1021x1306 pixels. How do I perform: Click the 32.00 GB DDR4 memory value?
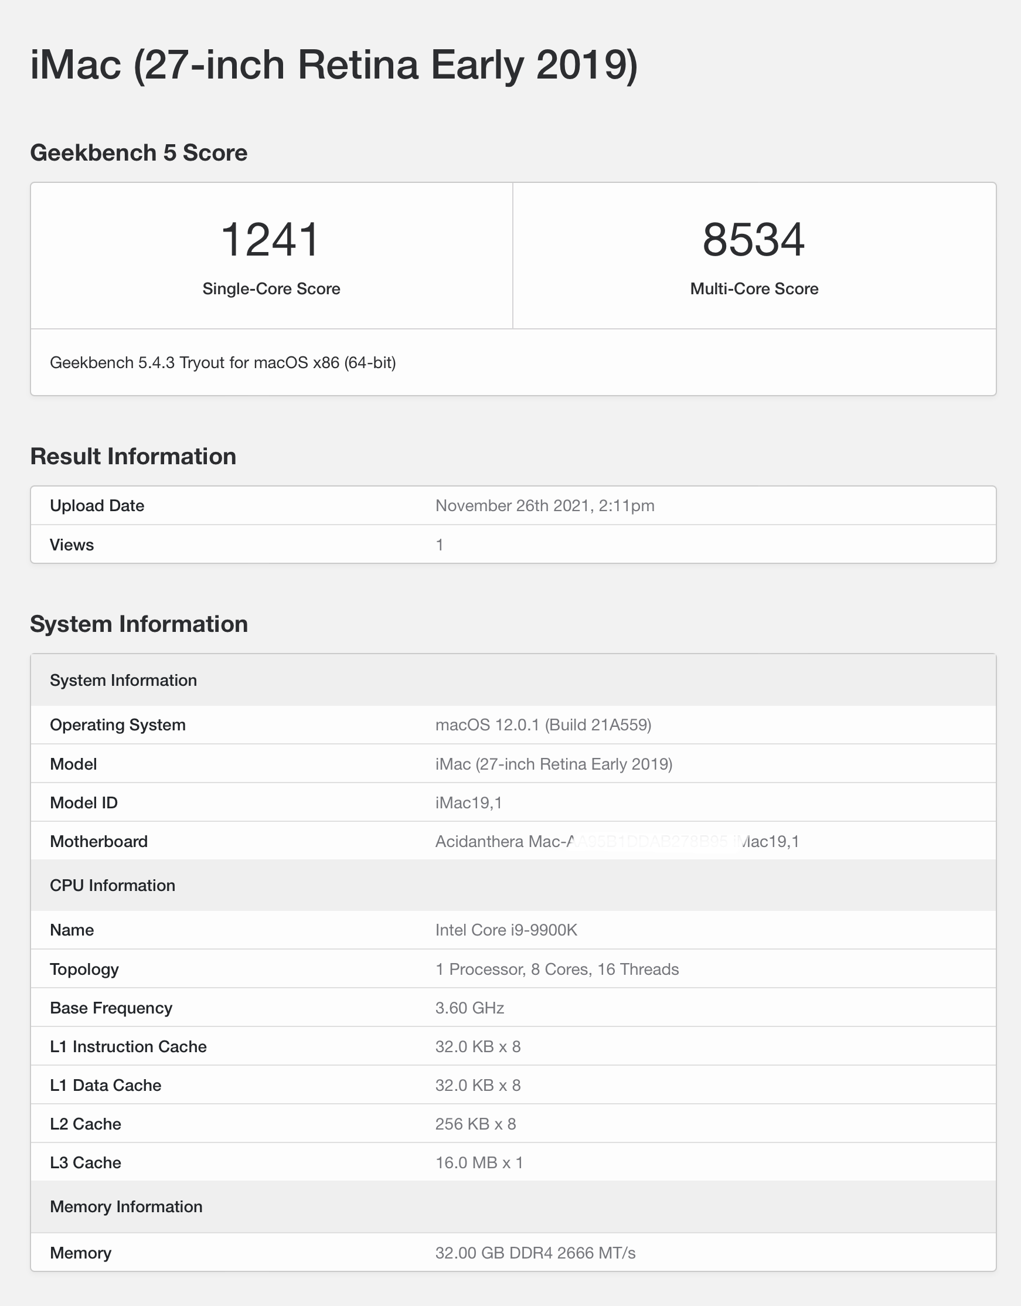coord(535,1253)
